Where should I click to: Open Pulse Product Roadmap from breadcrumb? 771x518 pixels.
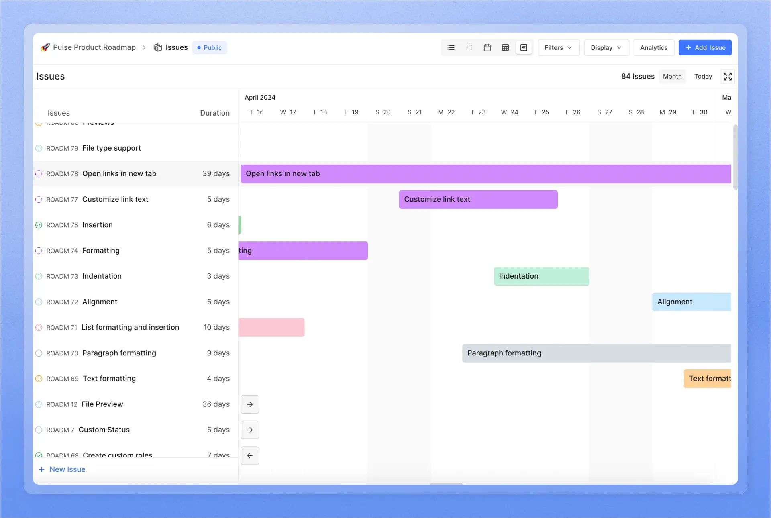click(x=94, y=47)
